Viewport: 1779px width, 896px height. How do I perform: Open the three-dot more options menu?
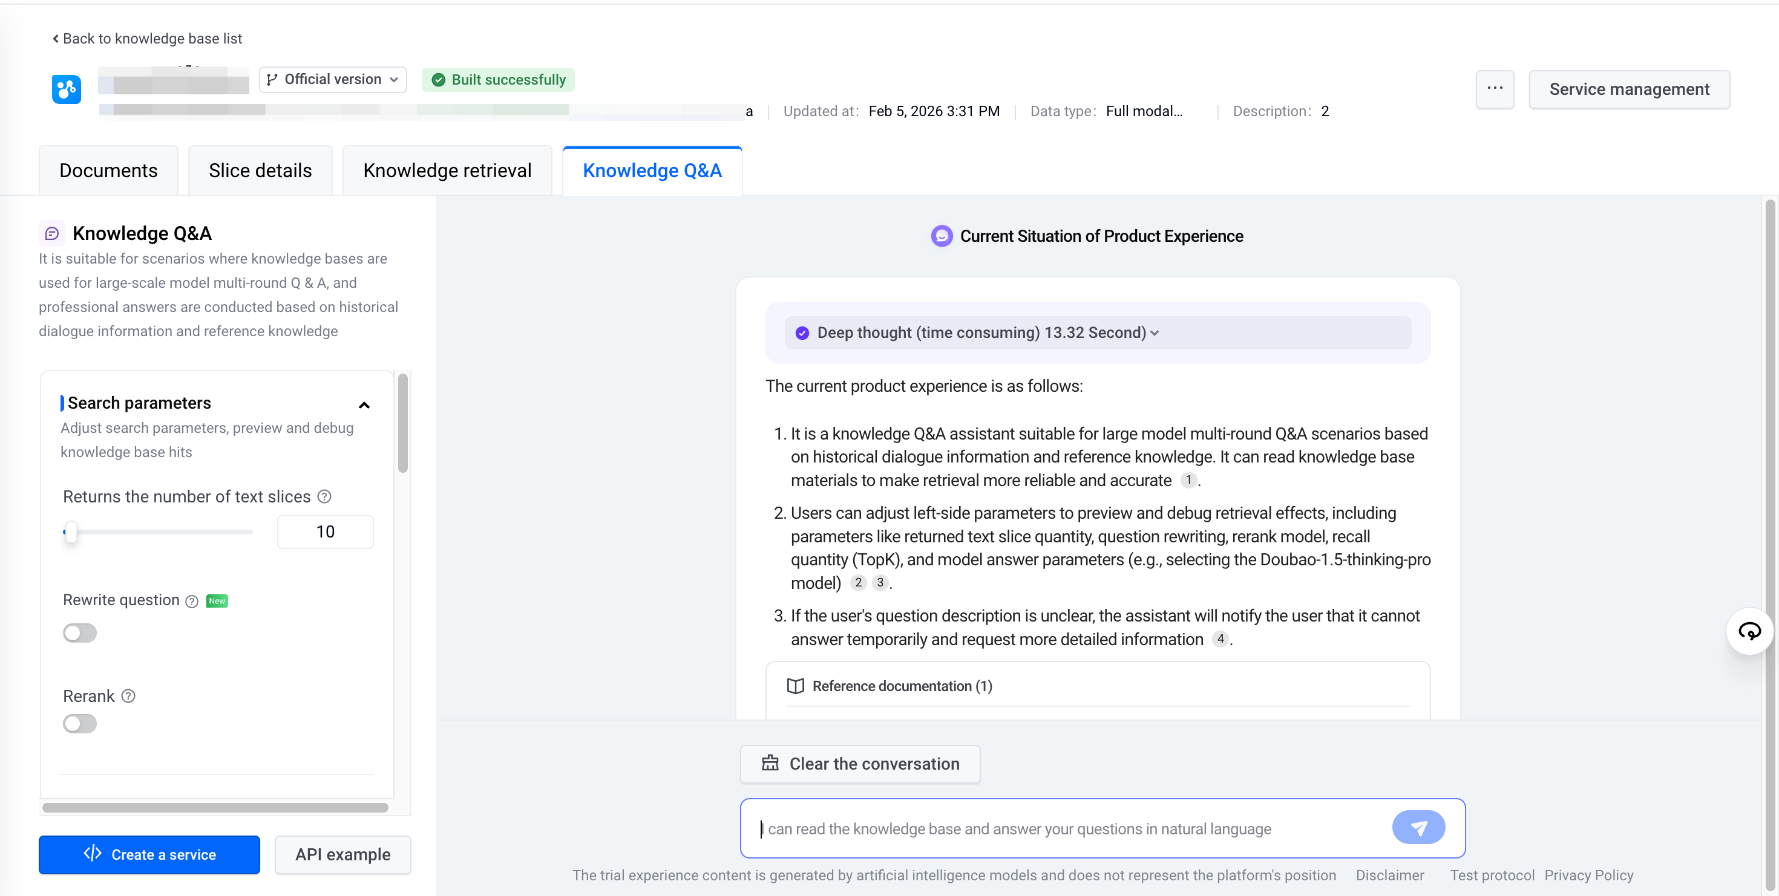1495,89
